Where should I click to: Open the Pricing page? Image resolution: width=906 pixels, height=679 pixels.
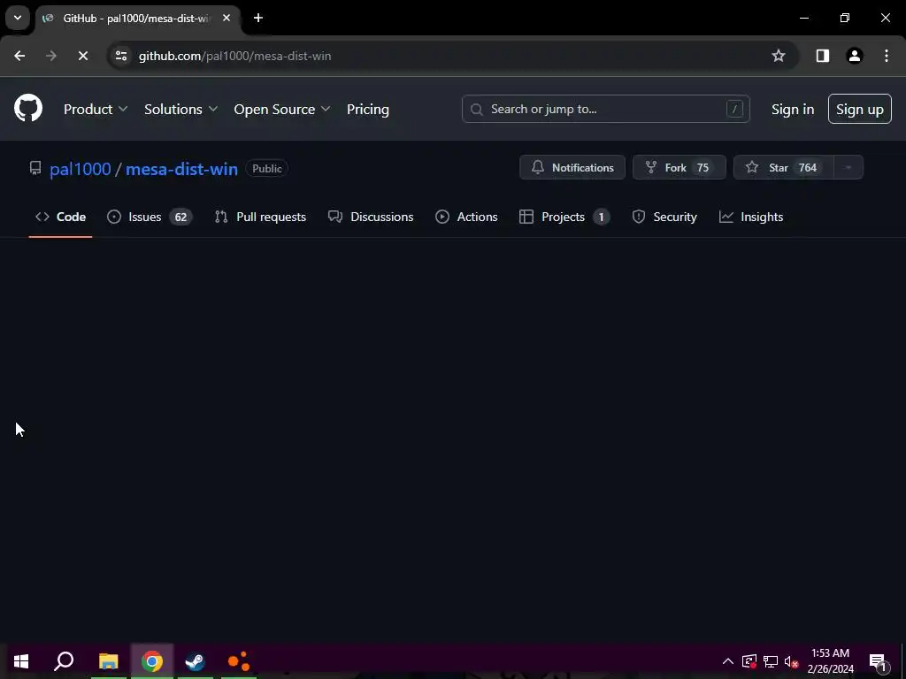(367, 109)
